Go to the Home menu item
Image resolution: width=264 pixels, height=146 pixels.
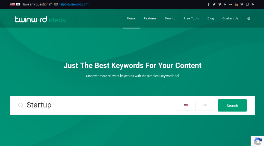pyautogui.click(x=131, y=18)
